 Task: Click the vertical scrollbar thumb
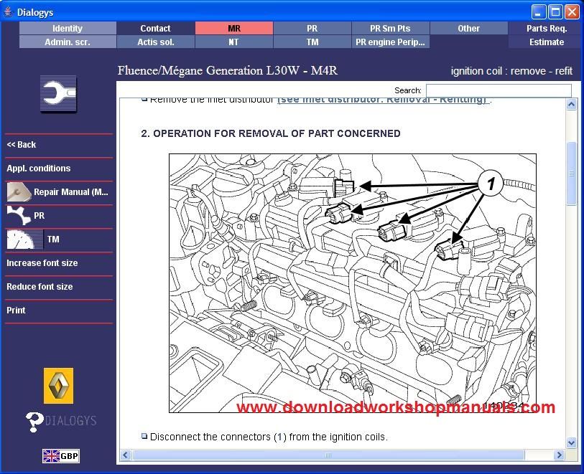pos(571,174)
